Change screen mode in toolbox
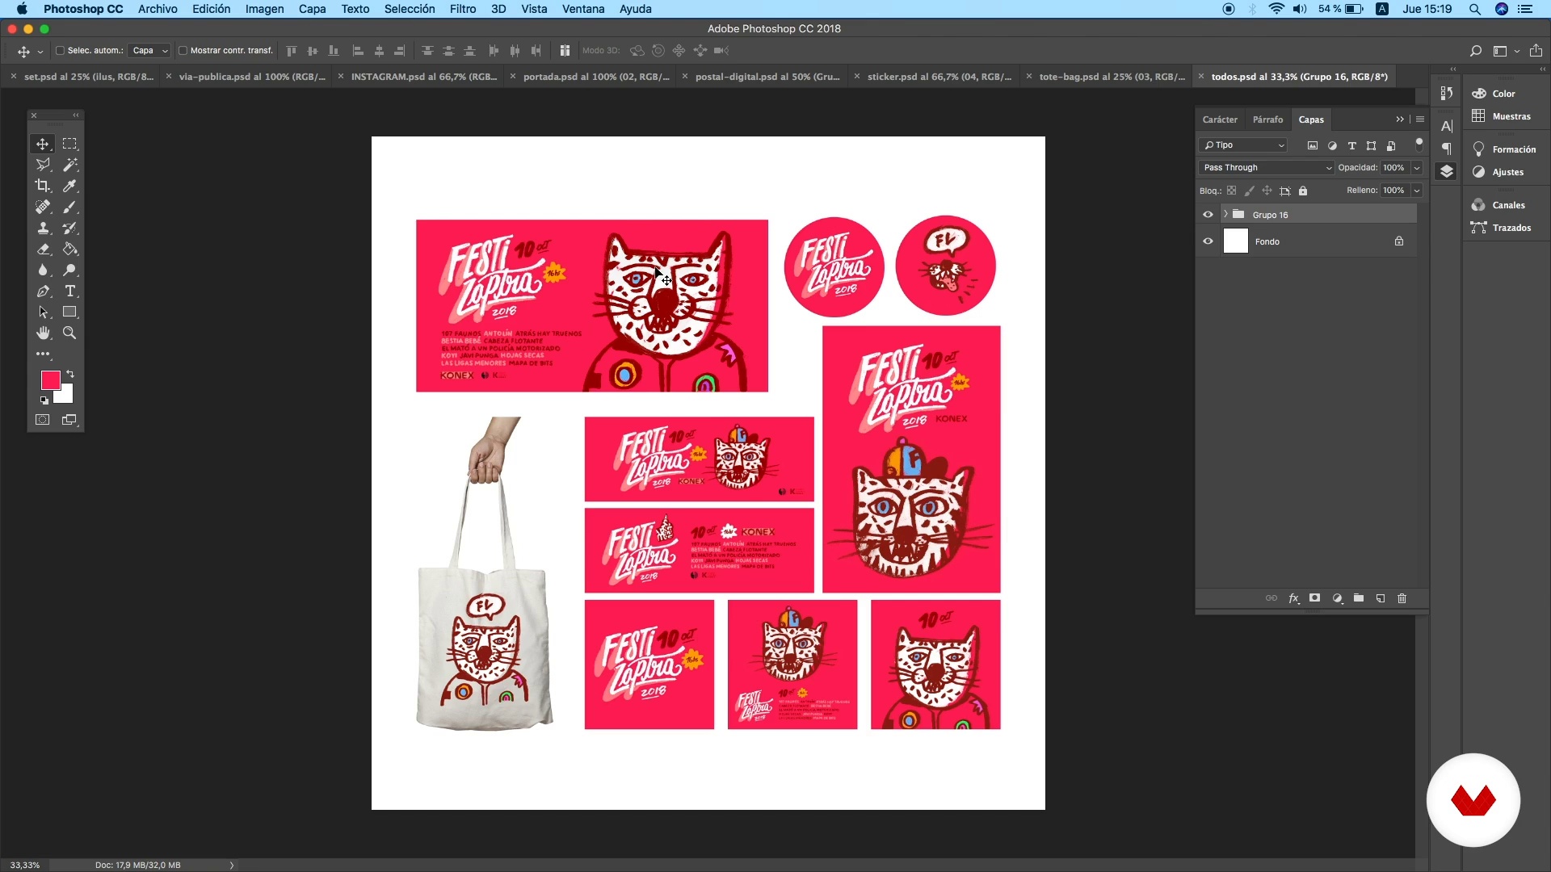The width and height of the screenshot is (1551, 872). click(x=70, y=420)
